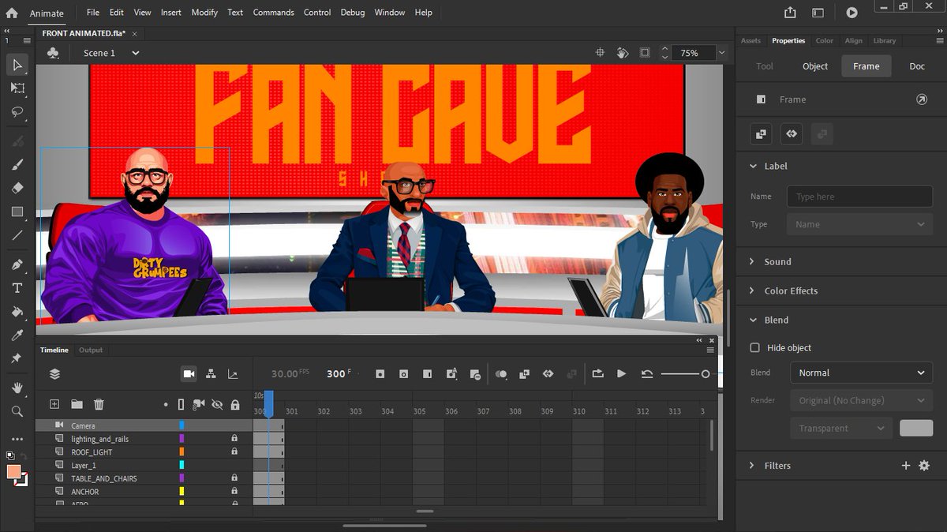This screenshot has height=532, width=947.
Task: Select the Asset Warp pin tool
Action: 17,358
